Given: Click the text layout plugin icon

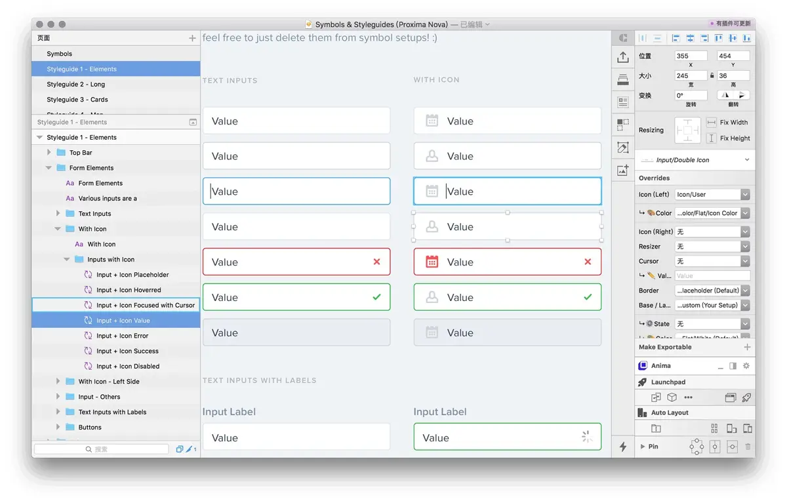Looking at the screenshot, I should click(623, 102).
